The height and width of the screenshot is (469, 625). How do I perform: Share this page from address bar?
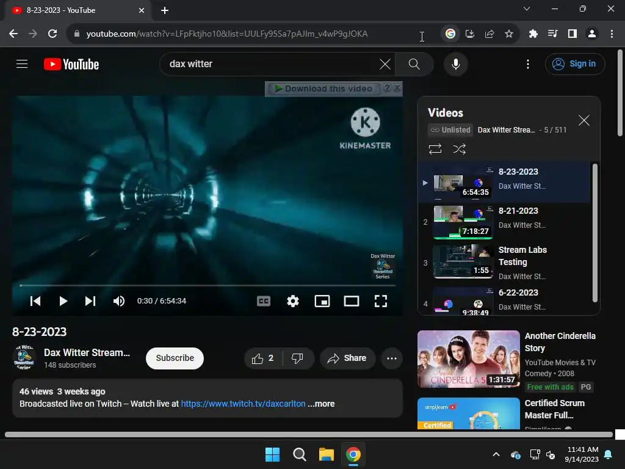[x=490, y=34]
